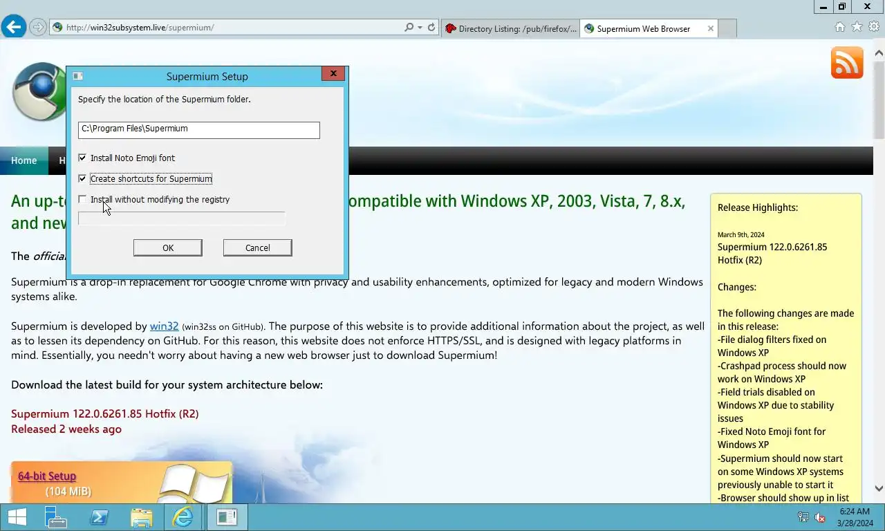Click the Release Highlights heading

(758, 207)
